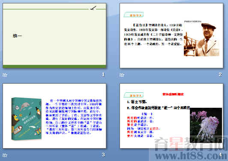Click the blue paragraph text on slide 3
The height and width of the screenshot is (161, 228).
(x=74, y=117)
